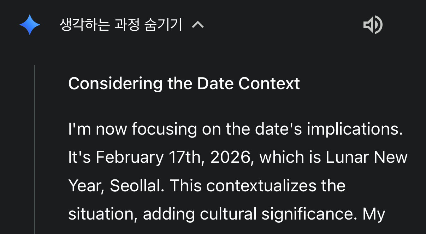Collapse thinking with the up chevron

click(x=198, y=25)
